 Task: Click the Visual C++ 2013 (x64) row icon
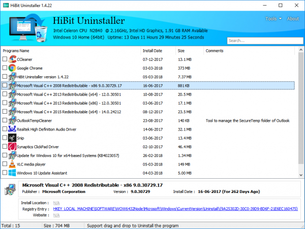click(12, 94)
